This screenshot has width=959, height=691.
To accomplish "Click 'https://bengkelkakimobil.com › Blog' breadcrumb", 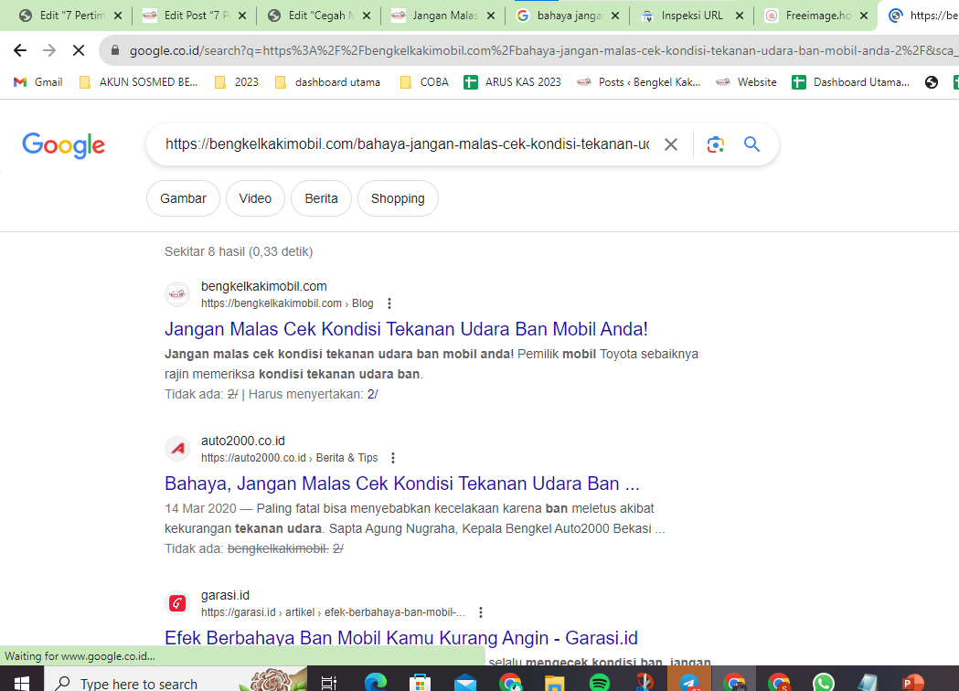I will click(287, 303).
